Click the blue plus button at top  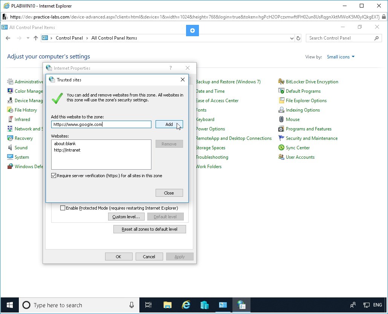coord(192,31)
